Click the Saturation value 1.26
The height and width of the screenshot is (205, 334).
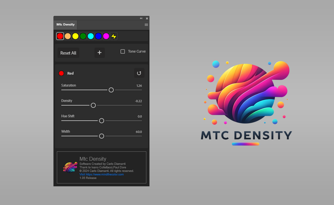point(139,86)
